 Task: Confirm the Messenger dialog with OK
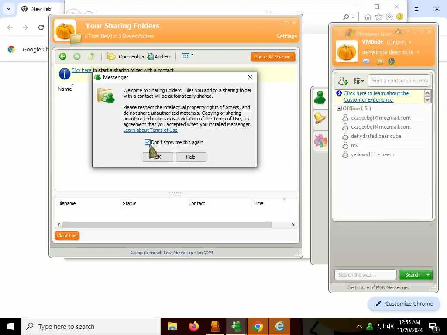pyautogui.click(x=158, y=157)
